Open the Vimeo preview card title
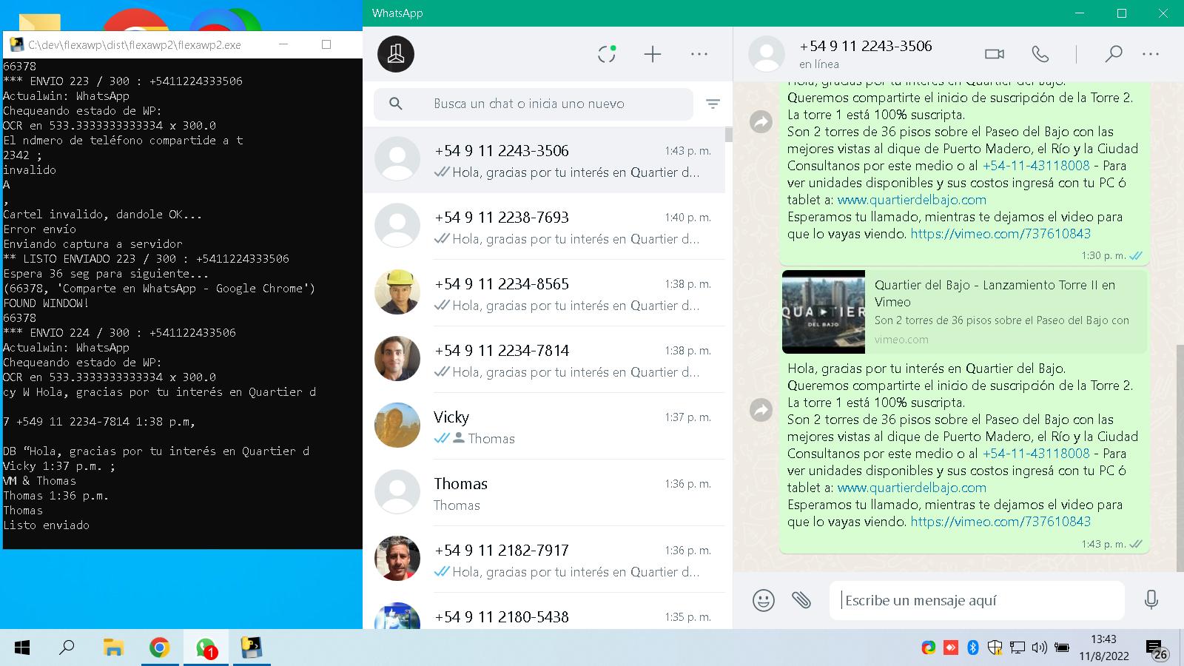The width and height of the screenshot is (1184, 666). click(995, 293)
